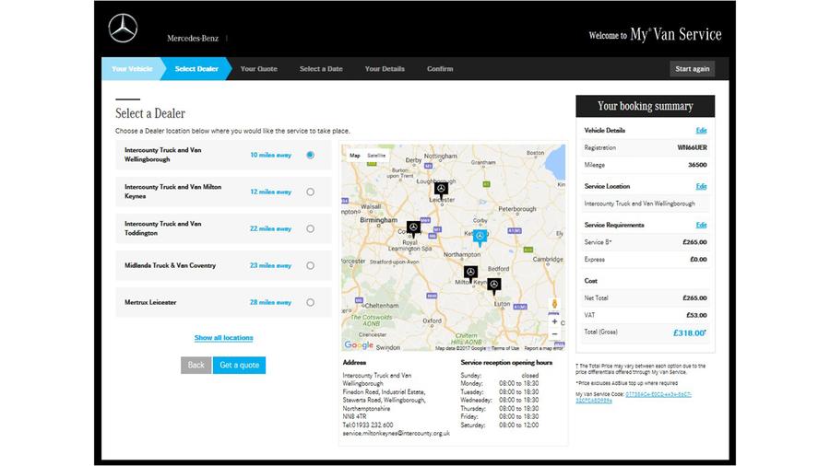Click '28 miles away' distance text
Screen dimensions: 830x466
click(270, 303)
